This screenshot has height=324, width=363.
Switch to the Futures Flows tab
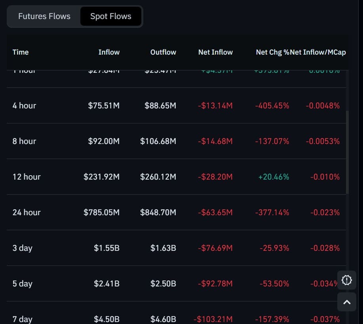[44, 16]
